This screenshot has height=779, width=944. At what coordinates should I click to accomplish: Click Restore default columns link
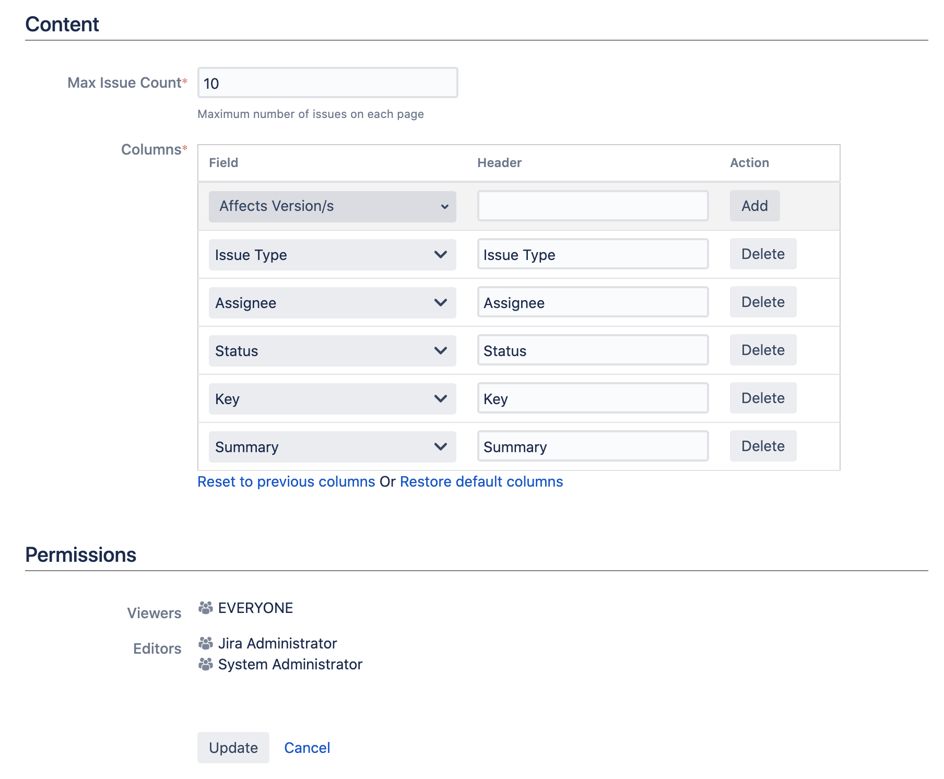[481, 481]
